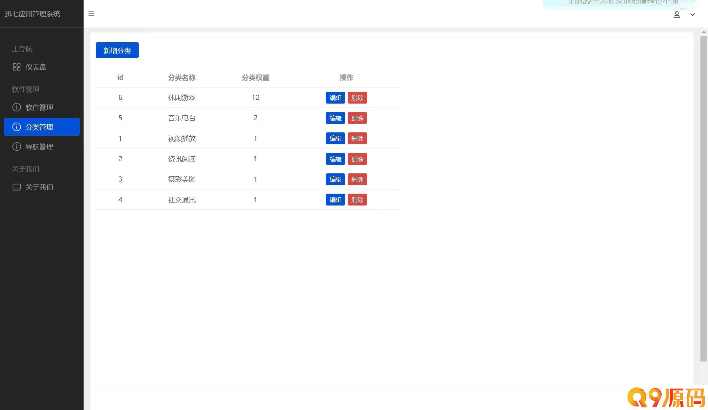Edit the 社交通讯 category

click(335, 200)
